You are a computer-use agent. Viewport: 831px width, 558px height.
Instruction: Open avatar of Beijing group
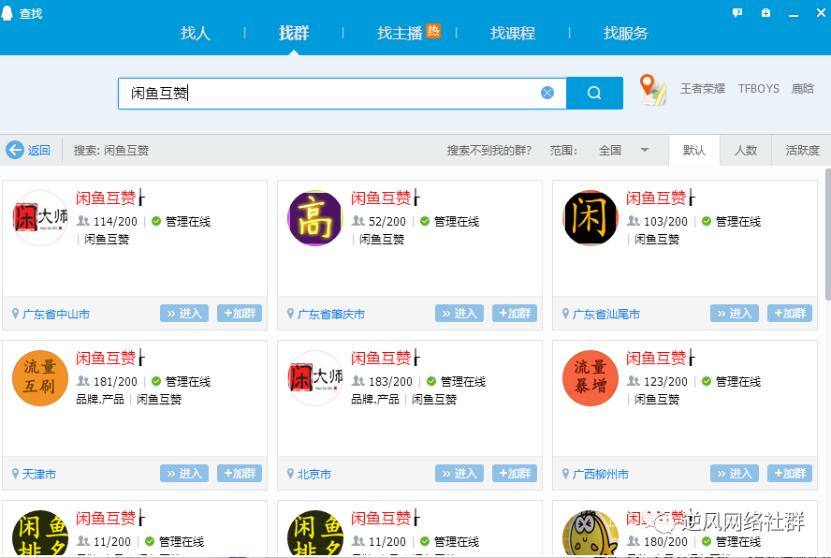(x=315, y=378)
